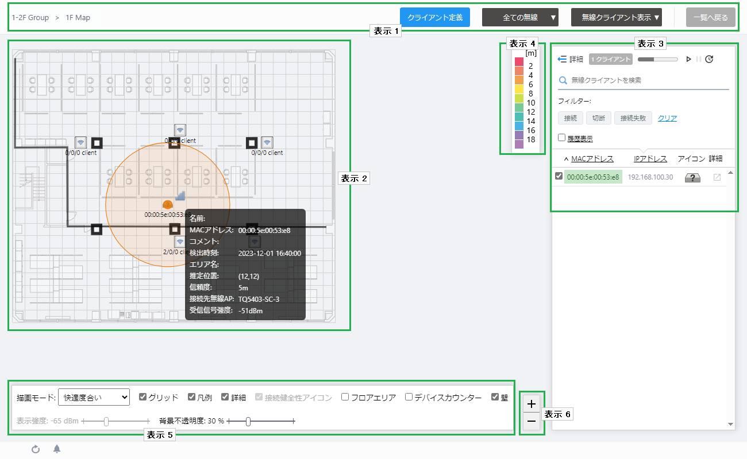Click the クリア link to clear filters
The width and height of the screenshot is (747, 459).
click(x=667, y=118)
